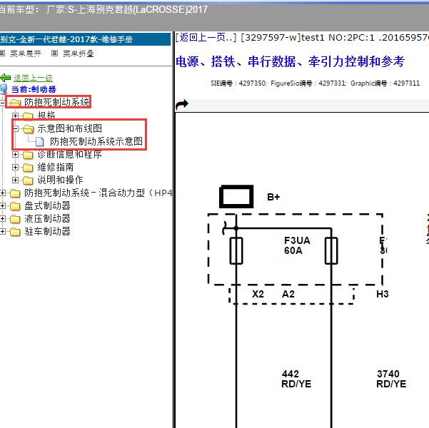The width and height of the screenshot is (429, 428).
Task: Click the 盘式制动器 folder icon
Action: coord(15,206)
